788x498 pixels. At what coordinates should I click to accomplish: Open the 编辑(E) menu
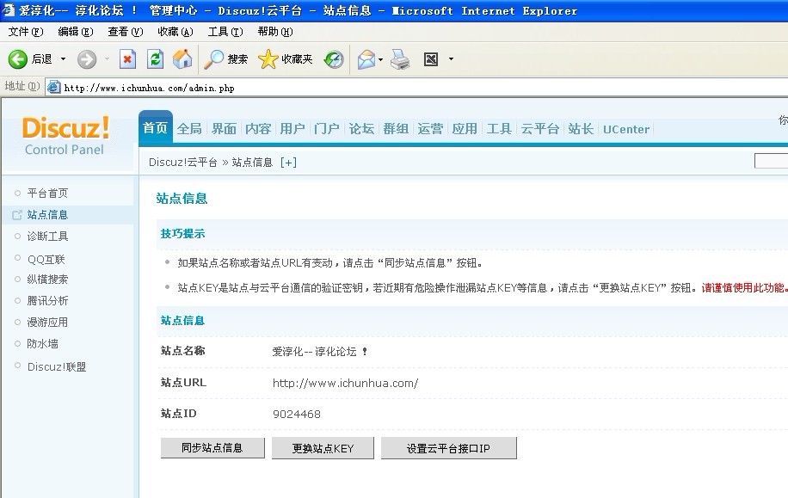tap(76, 32)
